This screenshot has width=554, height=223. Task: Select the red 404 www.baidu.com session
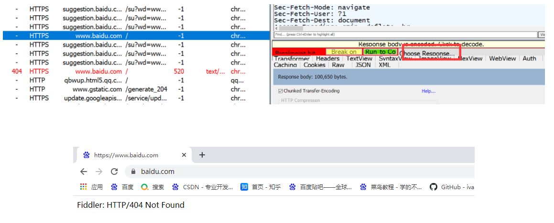pos(136,71)
